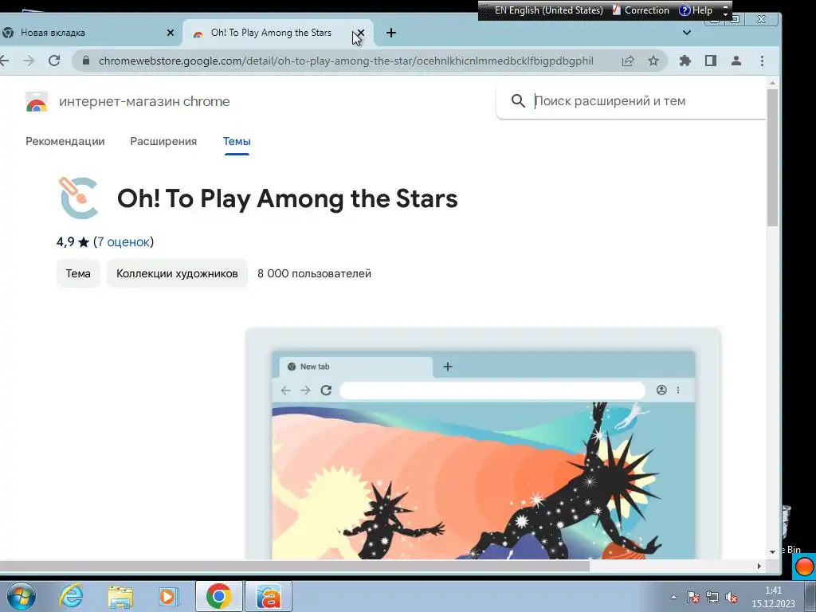
Task: Click the theme paintbrush logo icon
Action: (79, 198)
